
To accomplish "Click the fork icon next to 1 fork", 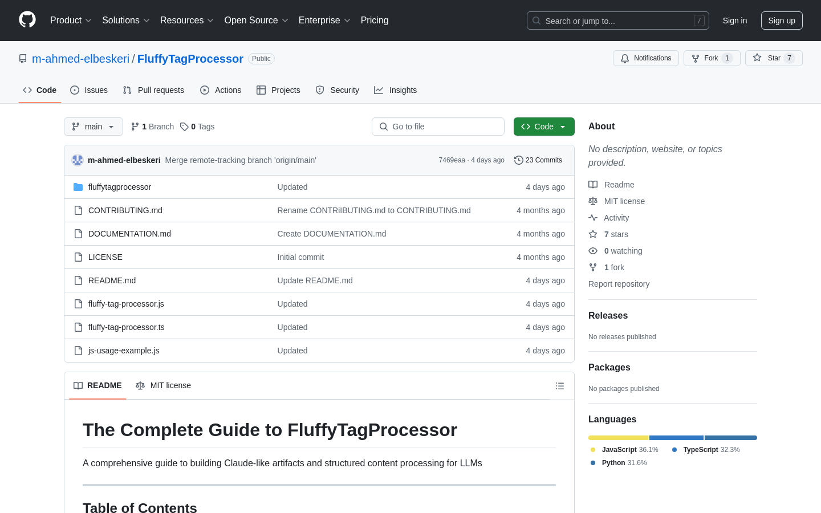I will point(593,267).
